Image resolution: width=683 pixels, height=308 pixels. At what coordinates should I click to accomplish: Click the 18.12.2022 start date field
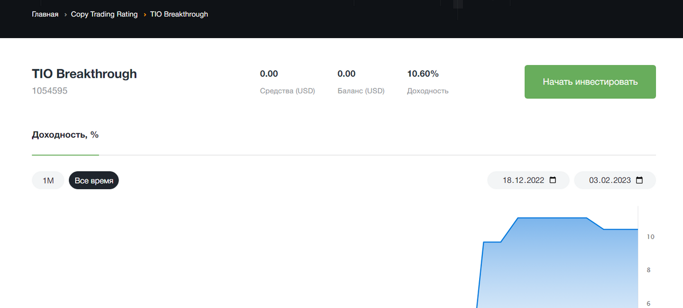(528, 180)
